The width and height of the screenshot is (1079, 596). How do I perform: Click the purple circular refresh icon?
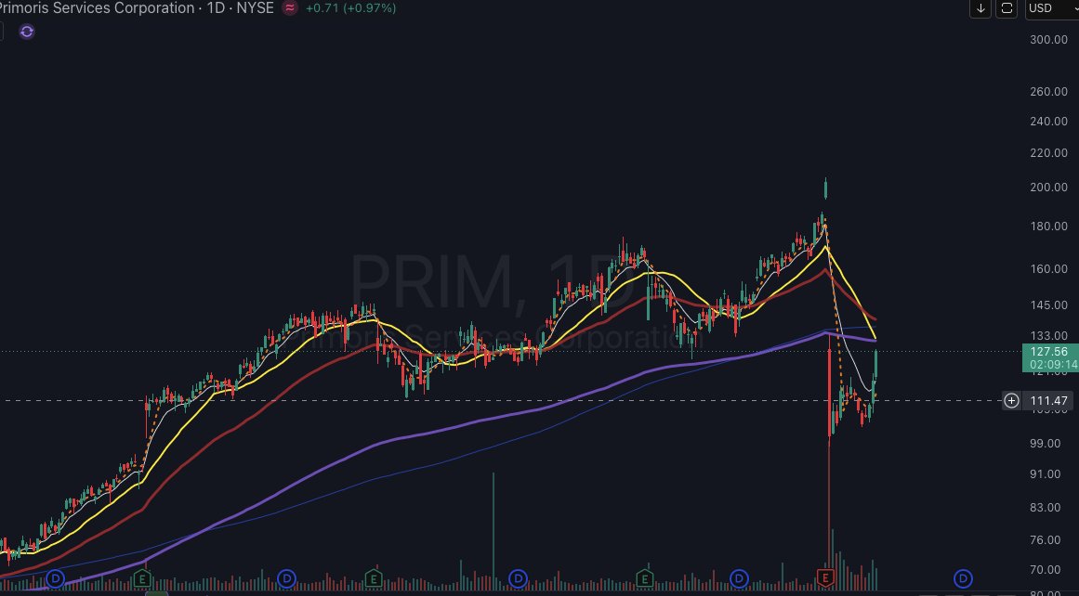(27, 32)
